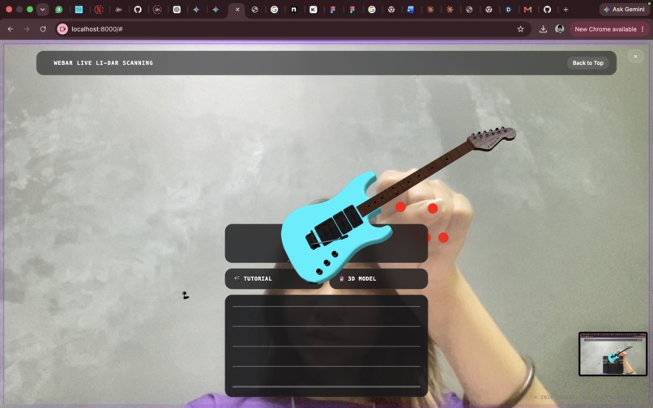The height and width of the screenshot is (408, 653).
Task: Open the Chrome downloads icon
Action: coord(543,29)
